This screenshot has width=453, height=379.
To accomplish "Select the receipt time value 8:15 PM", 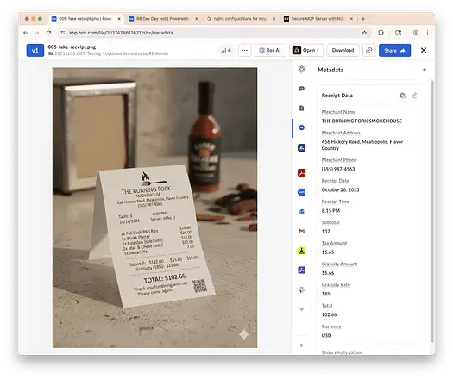I will point(330,210).
